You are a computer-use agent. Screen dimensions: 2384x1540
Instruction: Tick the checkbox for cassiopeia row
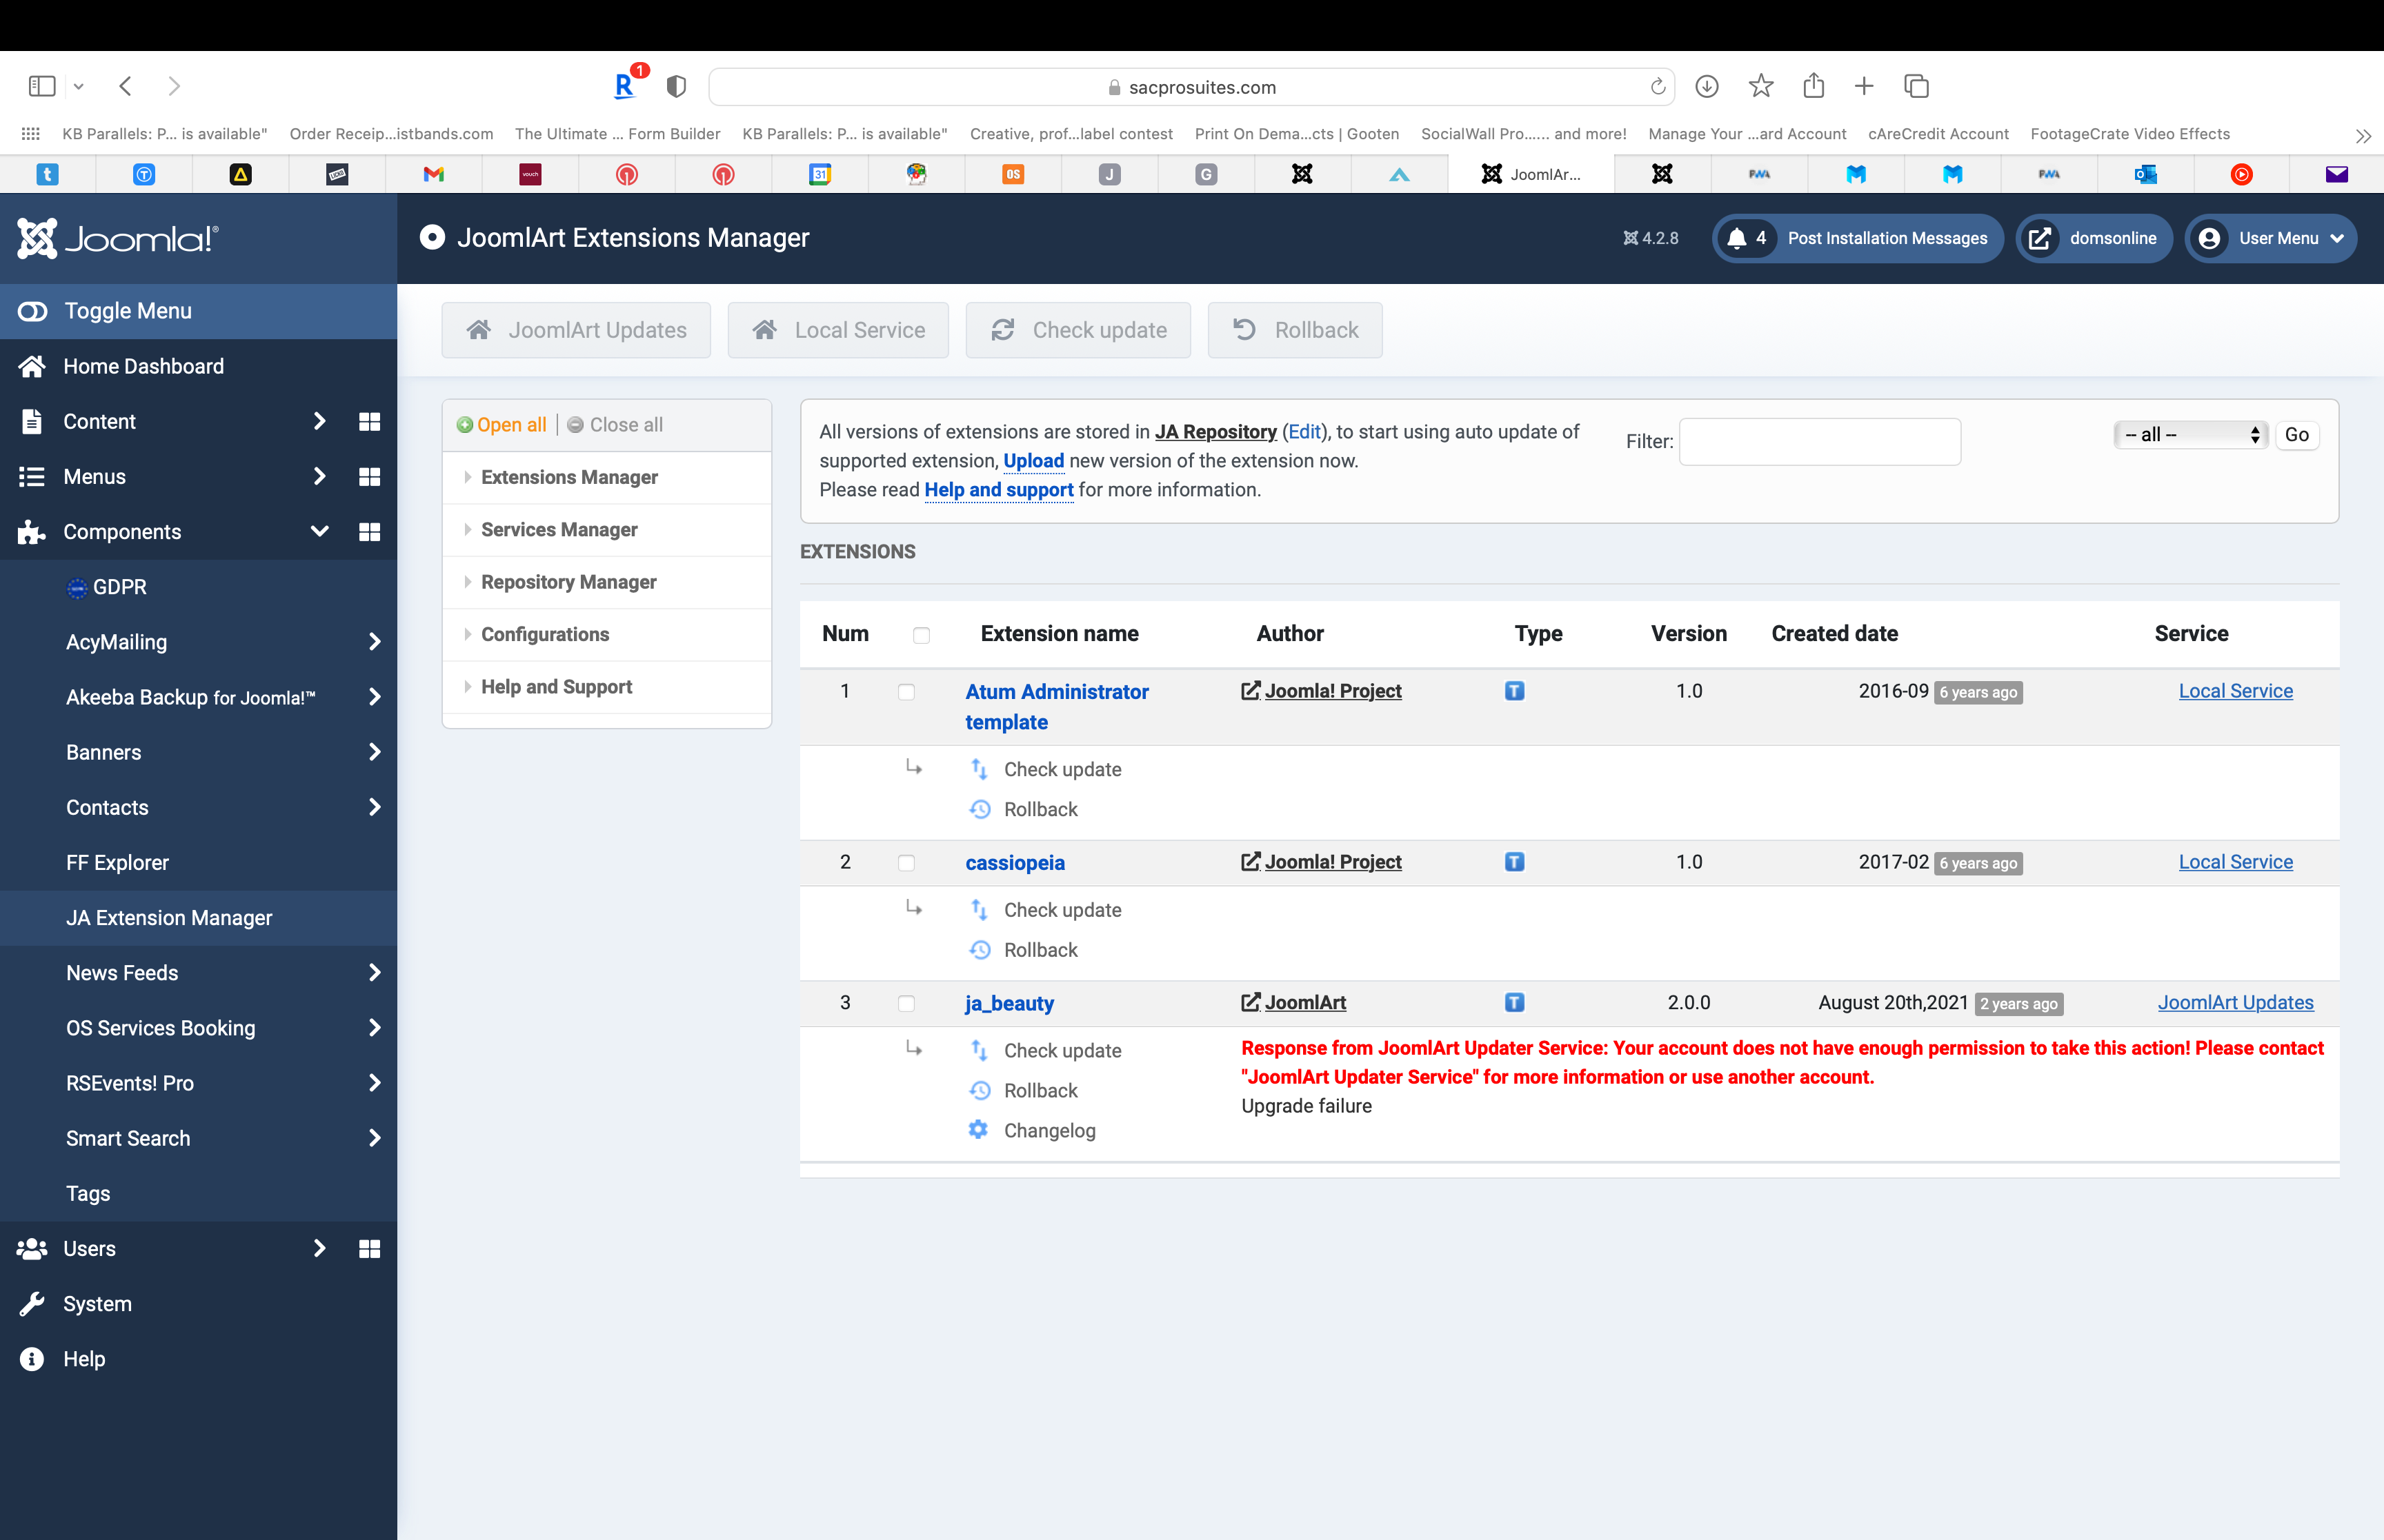[x=906, y=863]
